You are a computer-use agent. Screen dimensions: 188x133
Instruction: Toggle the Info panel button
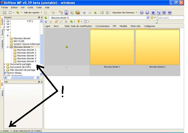(153, 13)
